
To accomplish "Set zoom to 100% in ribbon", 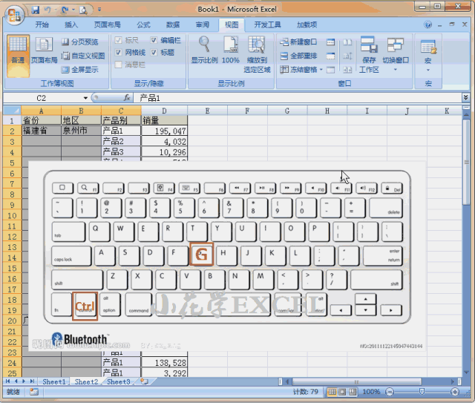I will (x=231, y=50).
